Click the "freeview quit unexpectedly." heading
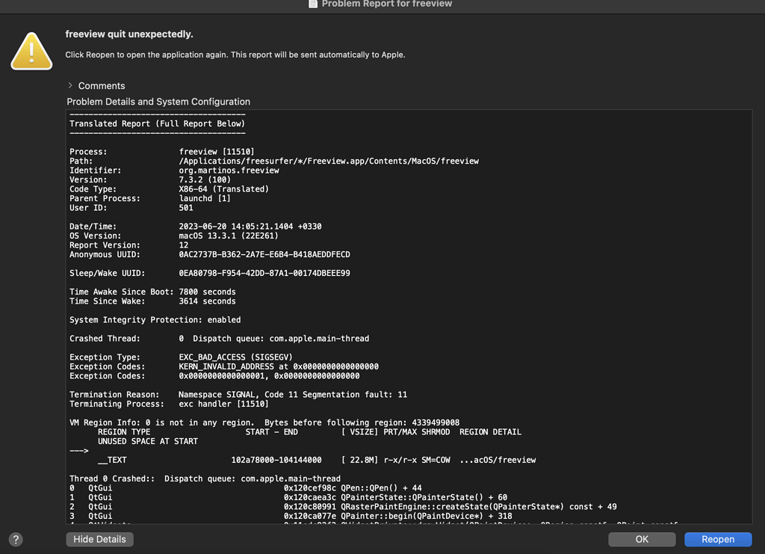Viewport: 765px width, 554px height. coord(129,34)
